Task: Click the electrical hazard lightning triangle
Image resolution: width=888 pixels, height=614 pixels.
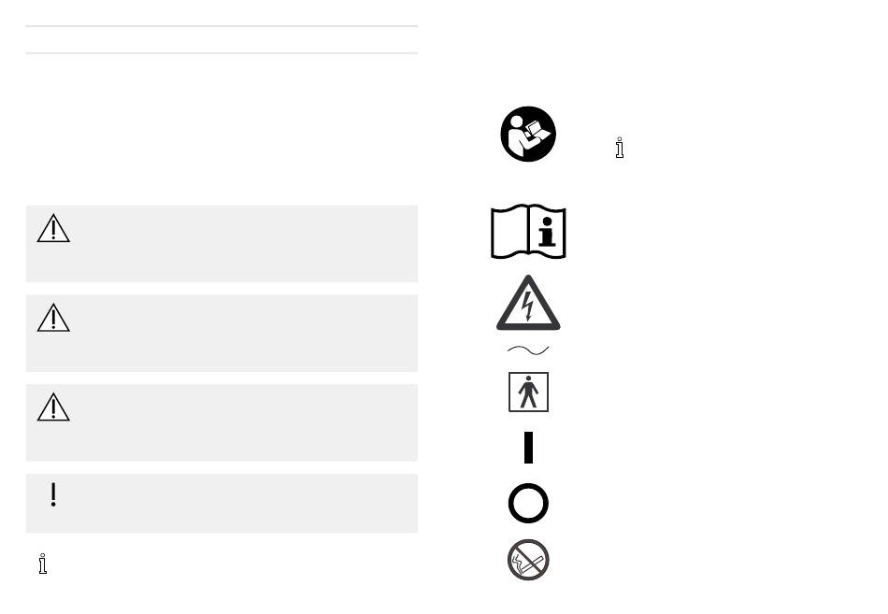Action: click(x=528, y=303)
